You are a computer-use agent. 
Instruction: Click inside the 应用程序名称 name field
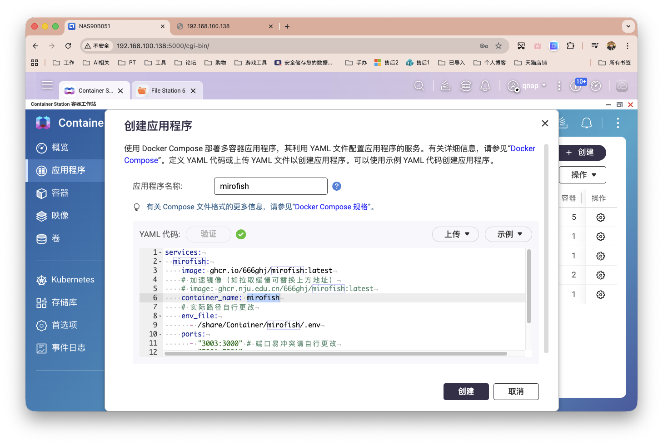coord(270,186)
